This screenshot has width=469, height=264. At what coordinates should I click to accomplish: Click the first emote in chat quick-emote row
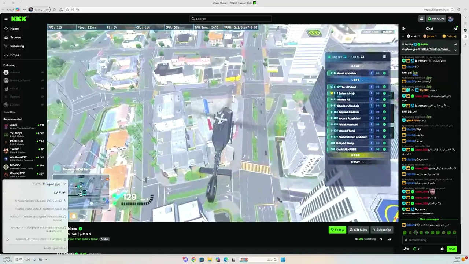click(x=405, y=232)
